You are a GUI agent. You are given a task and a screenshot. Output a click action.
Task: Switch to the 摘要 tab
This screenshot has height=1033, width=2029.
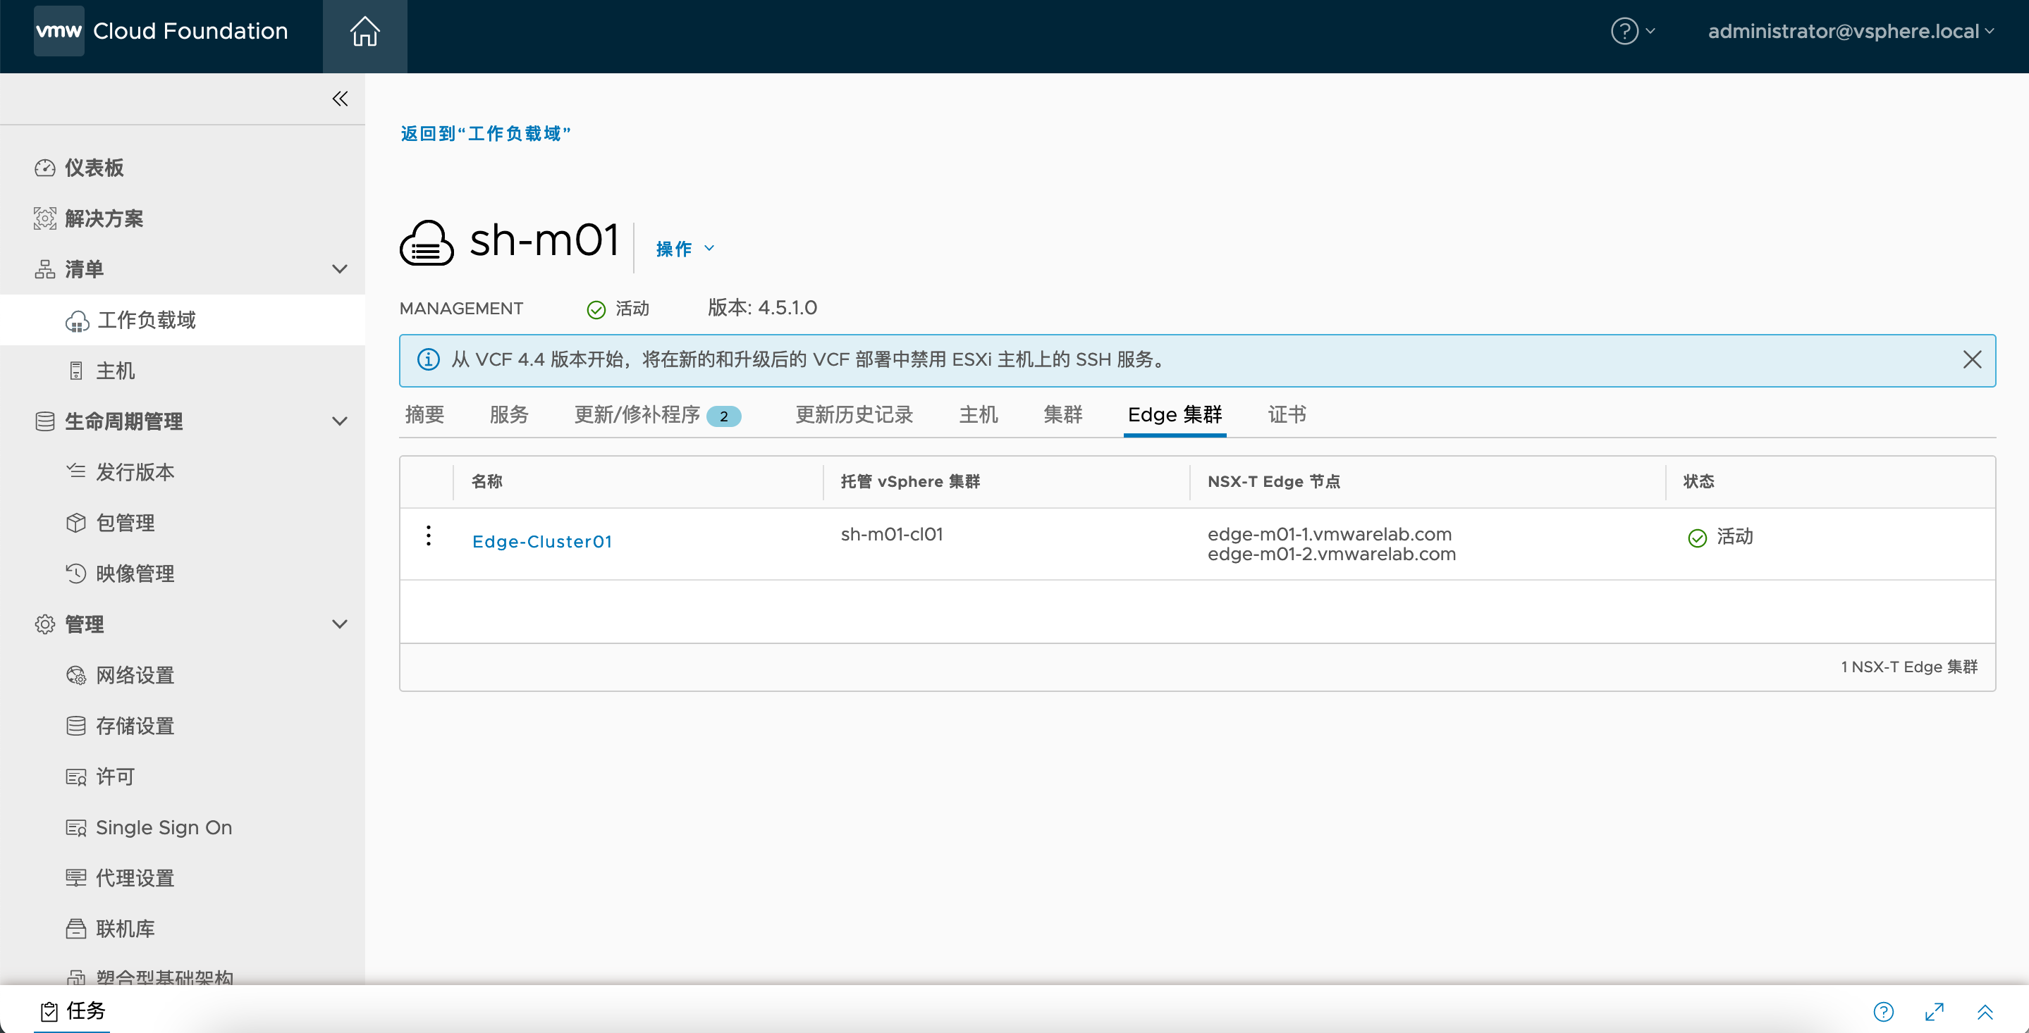[x=424, y=415]
